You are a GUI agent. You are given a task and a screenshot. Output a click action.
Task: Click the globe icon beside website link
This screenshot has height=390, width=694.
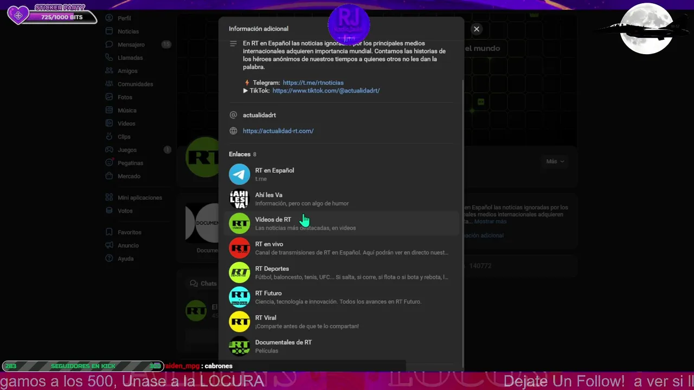pyautogui.click(x=233, y=131)
